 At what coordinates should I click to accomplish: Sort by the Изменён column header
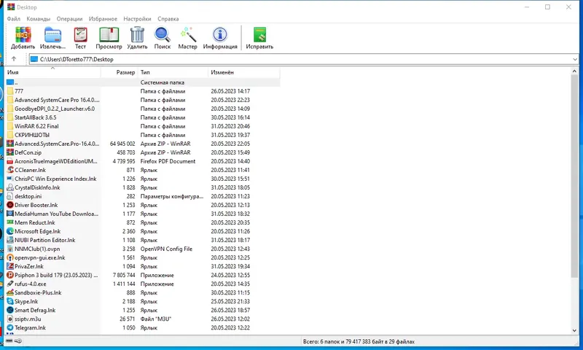point(244,72)
